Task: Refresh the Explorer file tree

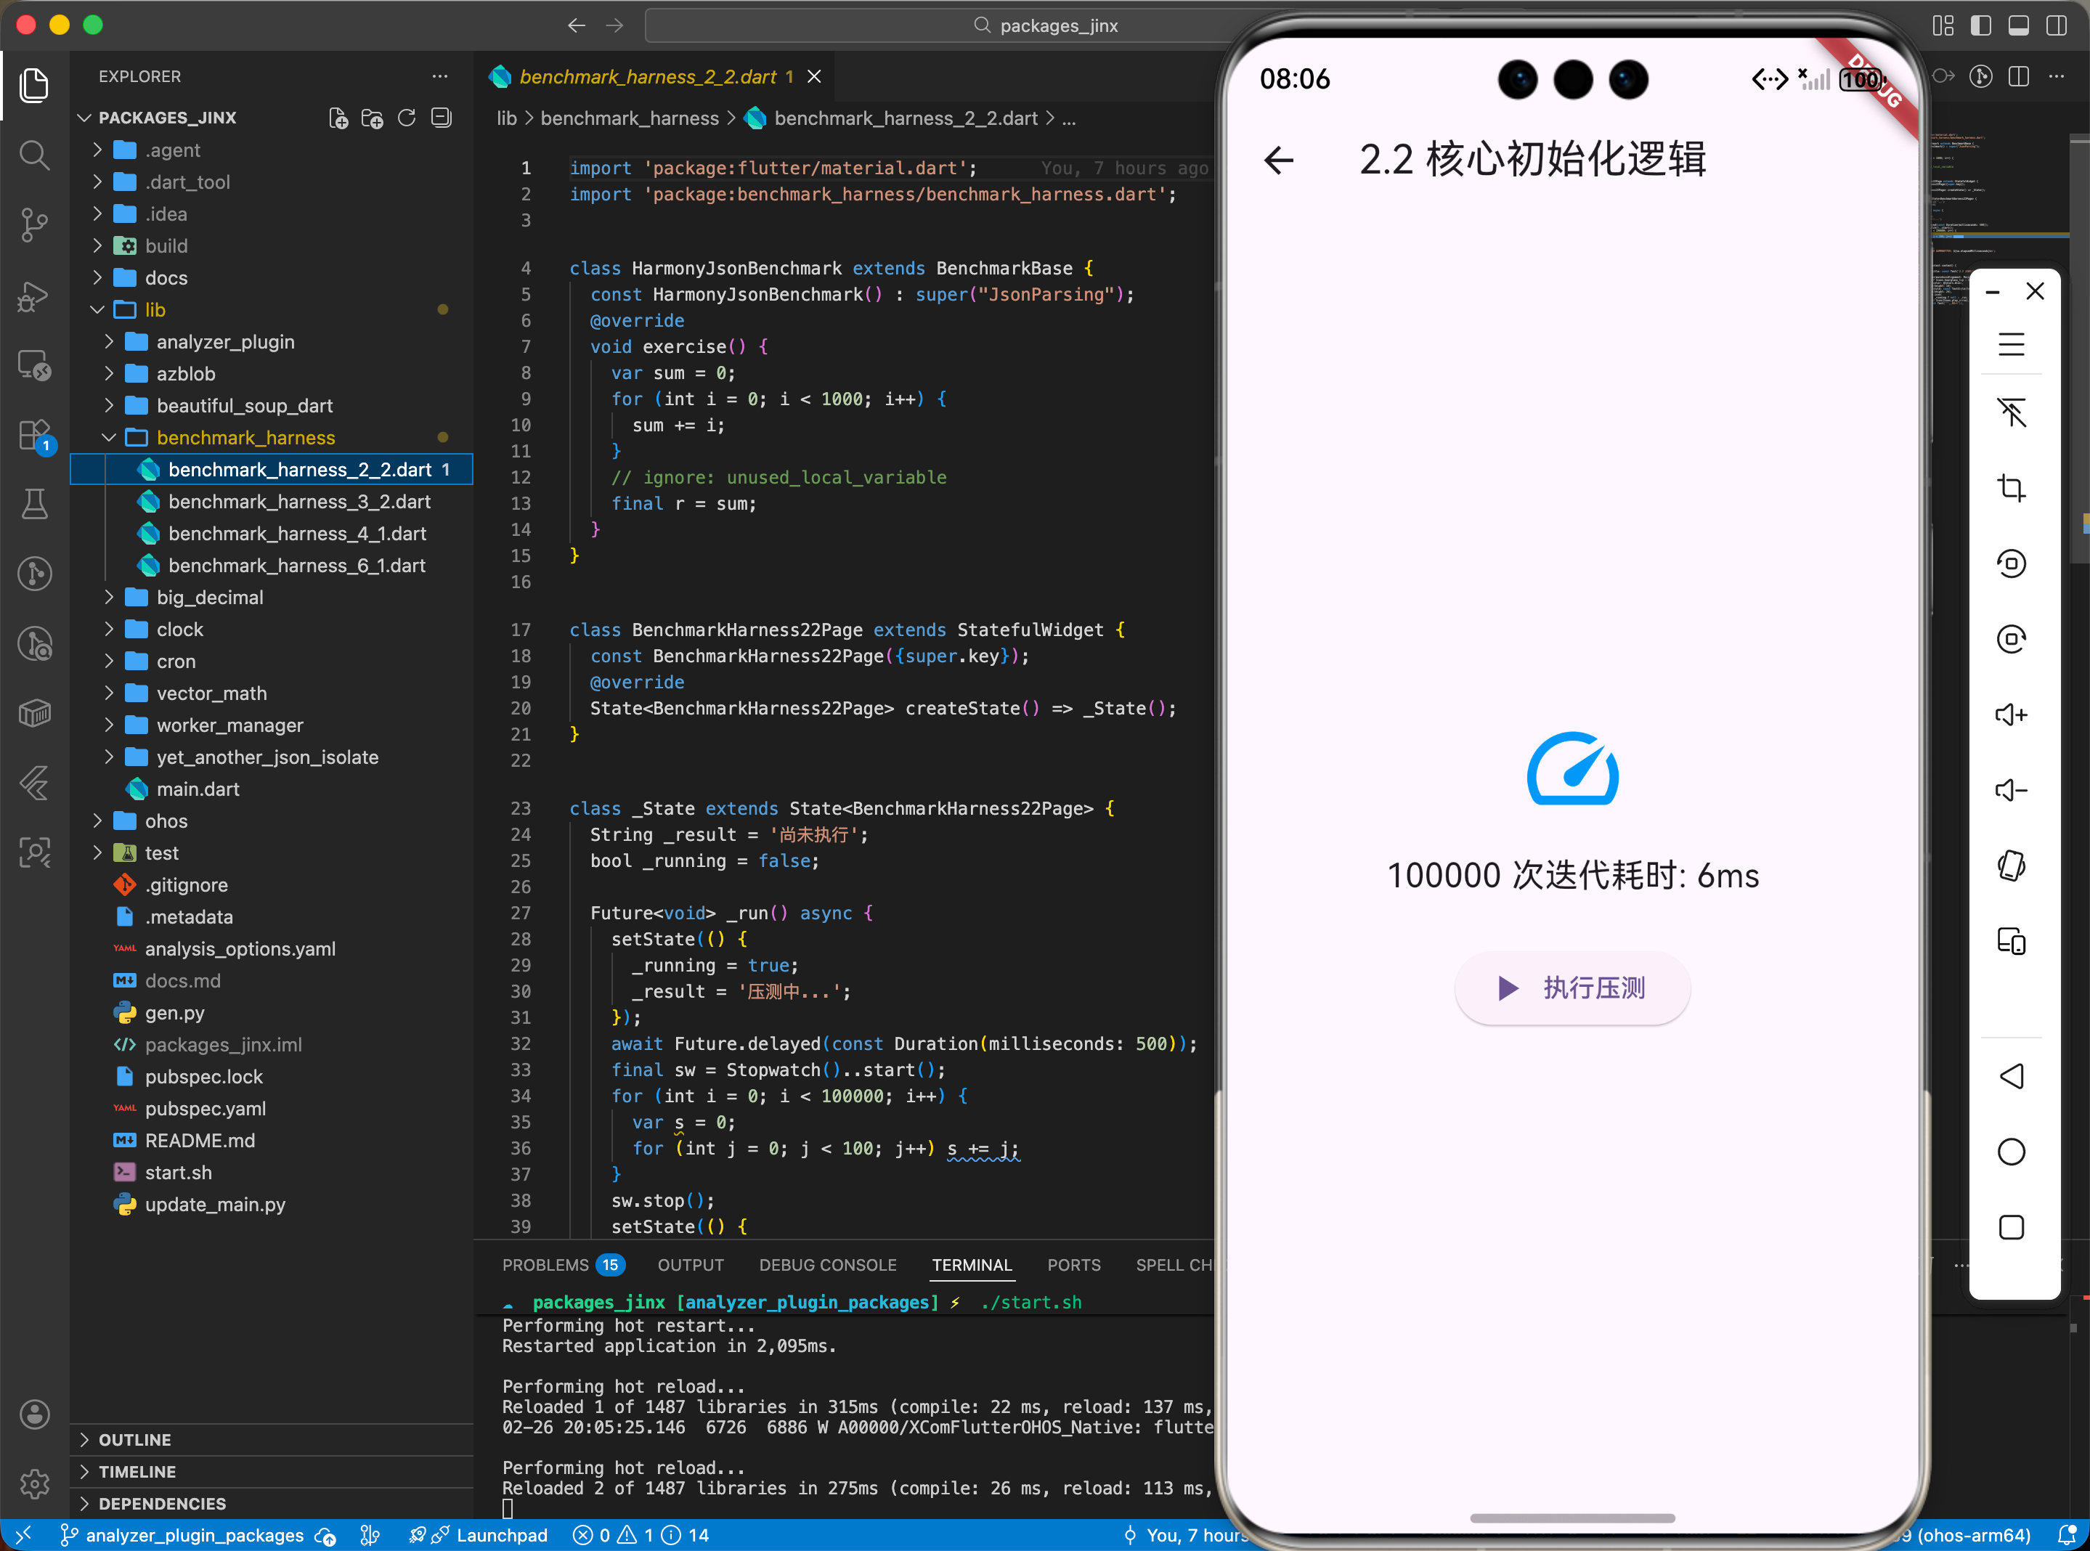Action: click(407, 118)
